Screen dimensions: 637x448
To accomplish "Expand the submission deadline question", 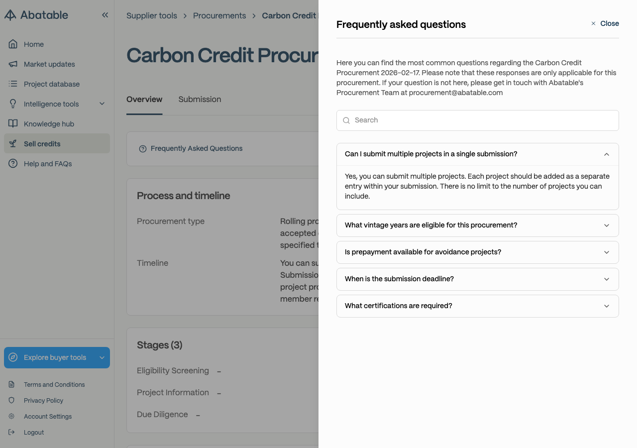I will coord(478,279).
